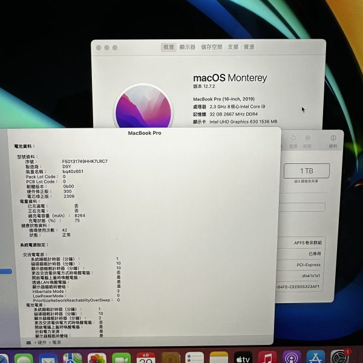Open Photos app in Dock
The height and width of the screenshot is (363, 363).
pos(97,358)
